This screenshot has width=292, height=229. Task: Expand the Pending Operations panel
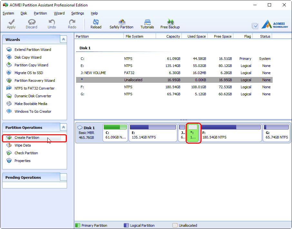click(63, 177)
